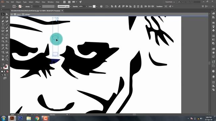Select the Line Segment tool
This screenshot has height=121, width=216.
[x=7, y=25]
